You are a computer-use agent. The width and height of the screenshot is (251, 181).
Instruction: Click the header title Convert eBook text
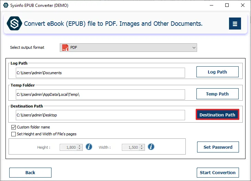[113, 24]
